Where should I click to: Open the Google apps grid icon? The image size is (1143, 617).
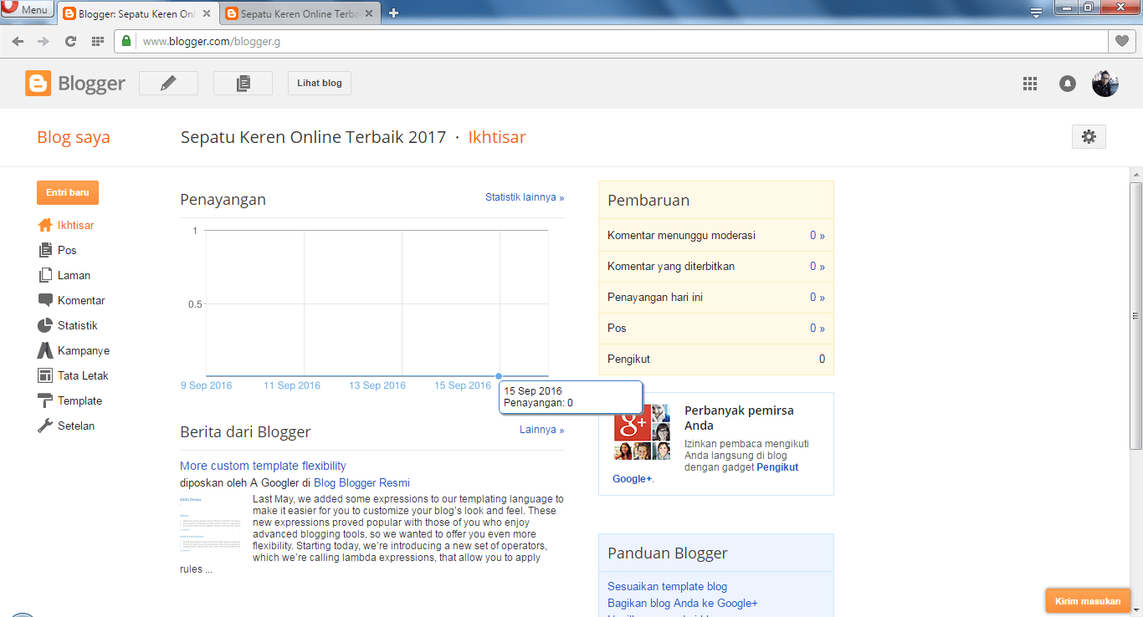(x=1030, y=84)
